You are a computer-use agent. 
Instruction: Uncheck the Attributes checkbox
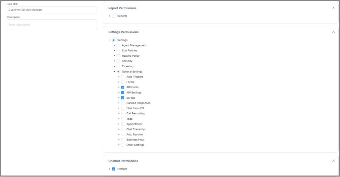coord(123,87)
